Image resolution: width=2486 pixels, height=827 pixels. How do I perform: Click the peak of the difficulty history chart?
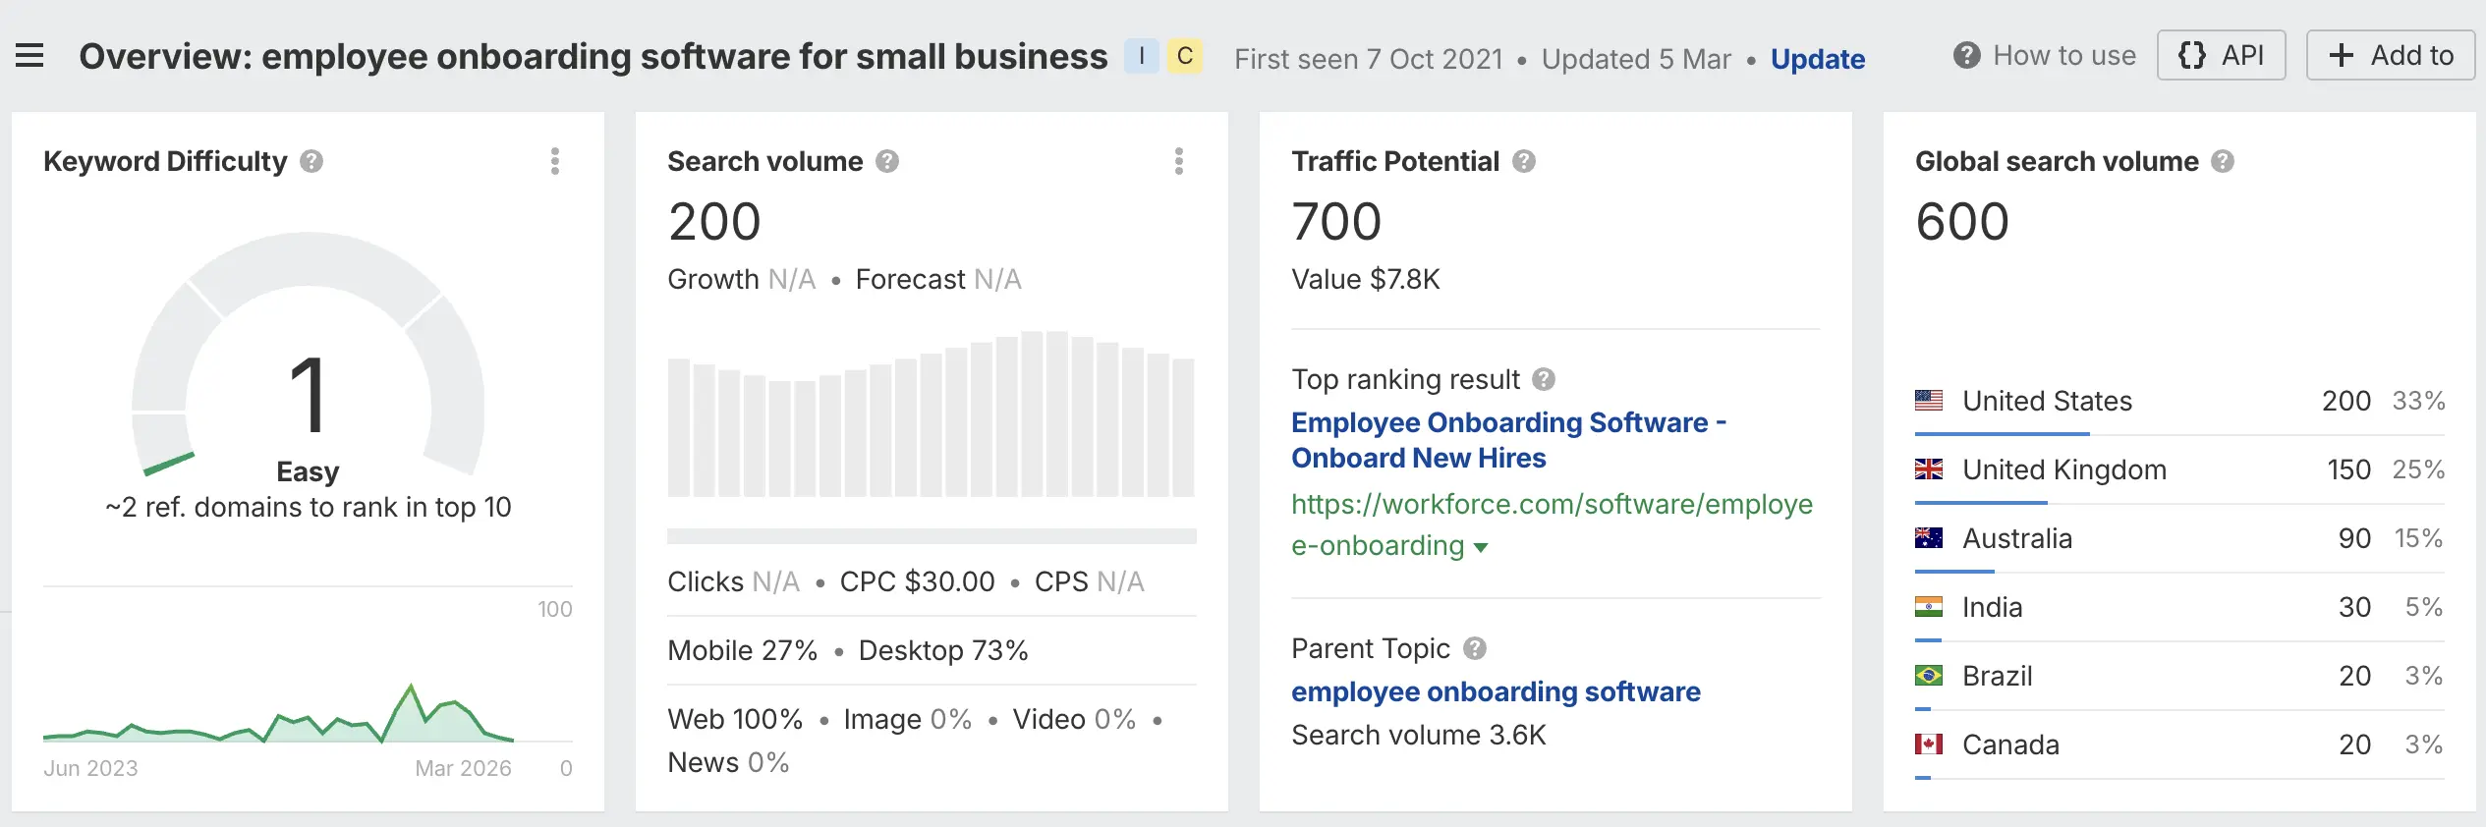(x=411, y=686)
